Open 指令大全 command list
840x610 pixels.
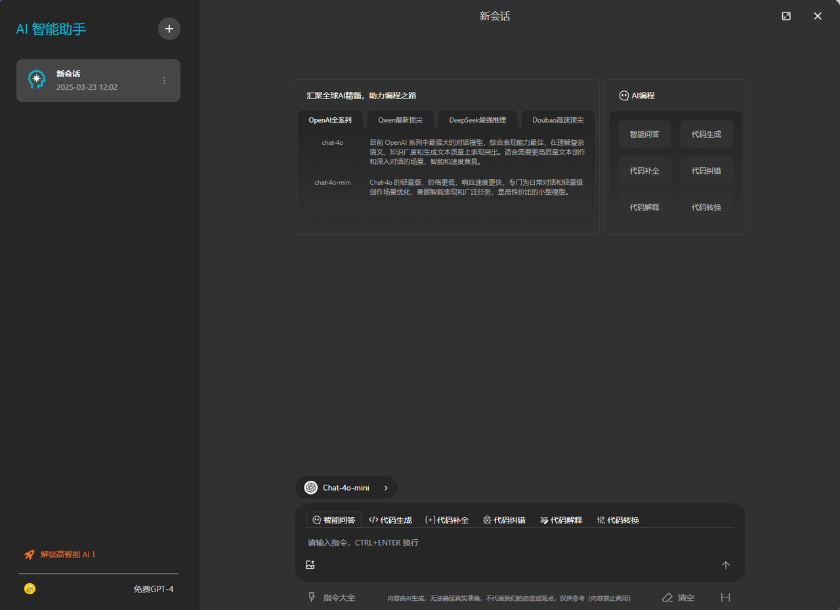[x=332, y=598]
